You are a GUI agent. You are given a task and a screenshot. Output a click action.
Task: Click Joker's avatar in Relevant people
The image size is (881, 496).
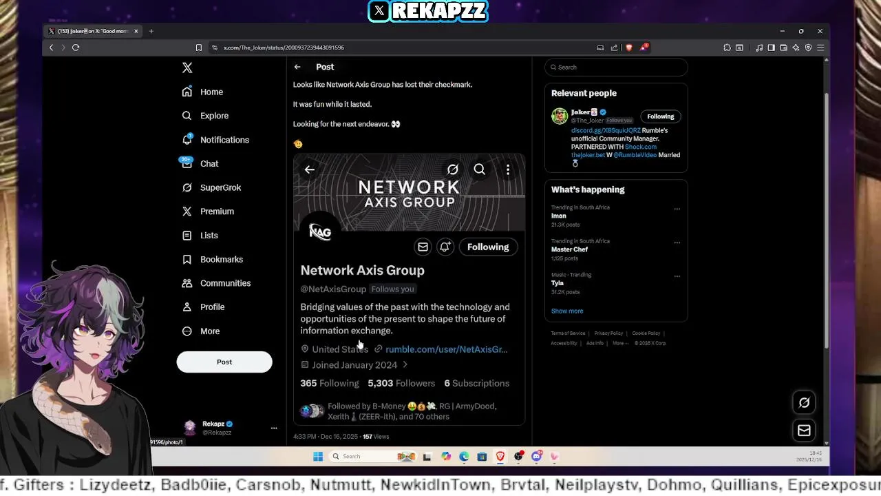coord(560,116)
